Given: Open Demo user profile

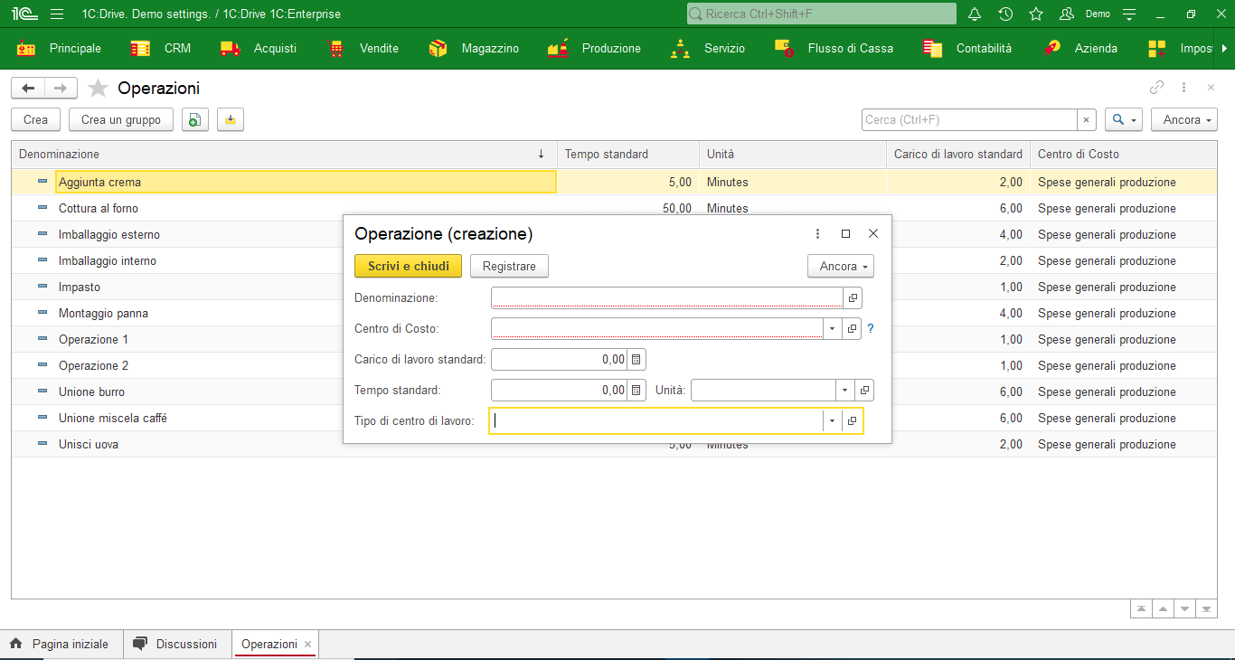Looking at the screenshot, I should [x=1085, y=14].
